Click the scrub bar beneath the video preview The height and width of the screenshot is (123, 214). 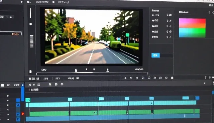(x=92, y=73)
